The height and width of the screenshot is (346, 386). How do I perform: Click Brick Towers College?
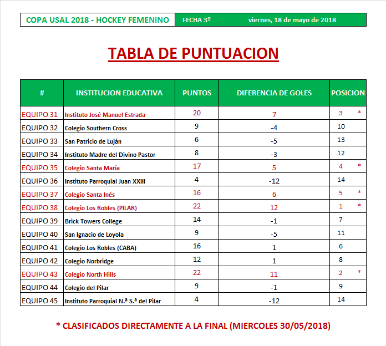[x=93, y=221]
